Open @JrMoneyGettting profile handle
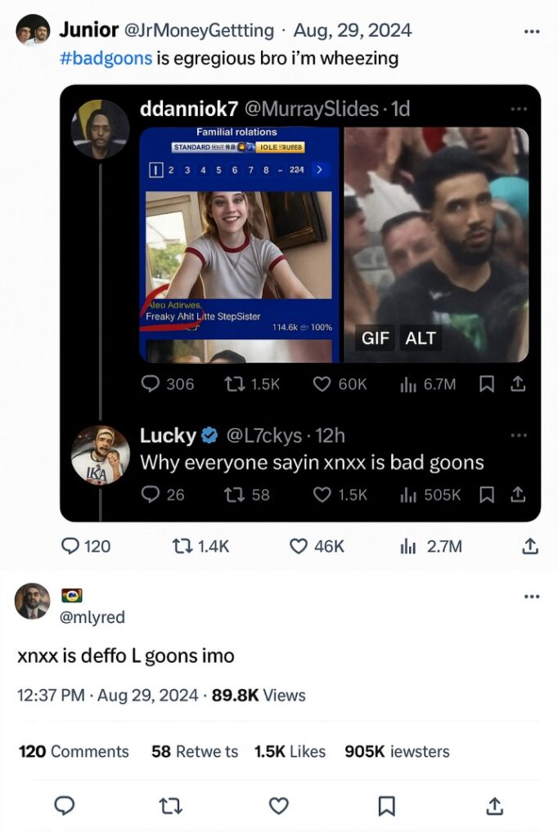 pyautogui.click(x=199, y=30)
